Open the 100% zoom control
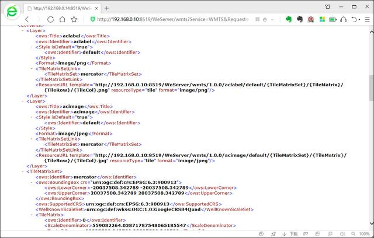 (361, 234)
